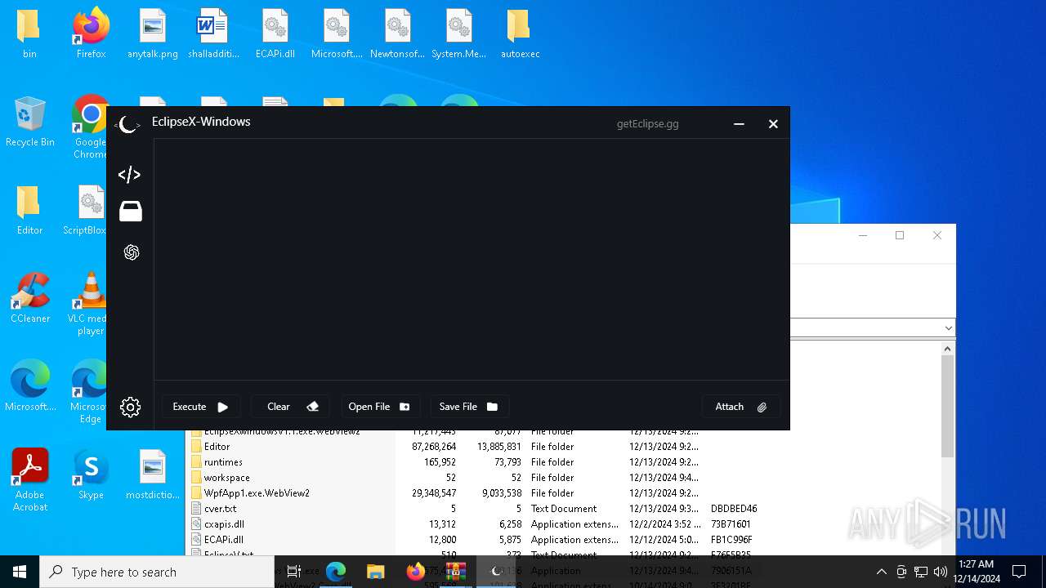Open Task View from taskbar
The height and width of the screenshot is (588, 1046).
(x=294, y=572)
